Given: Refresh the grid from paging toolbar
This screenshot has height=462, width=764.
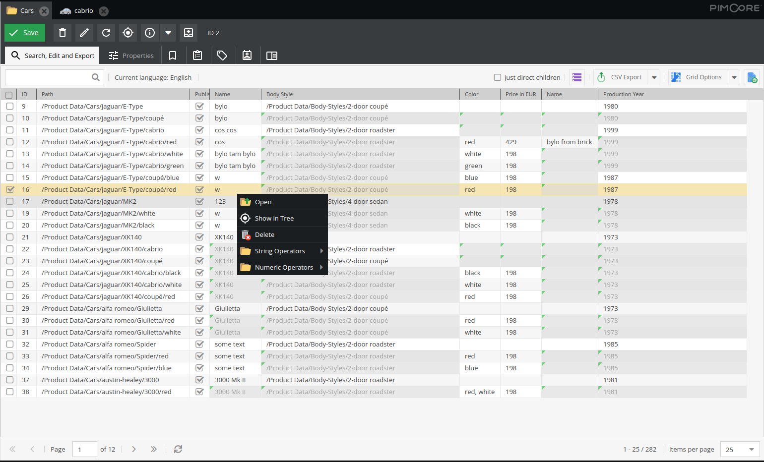Looking at the screenshot, I should pyautogui.click(x=178, y=449).
